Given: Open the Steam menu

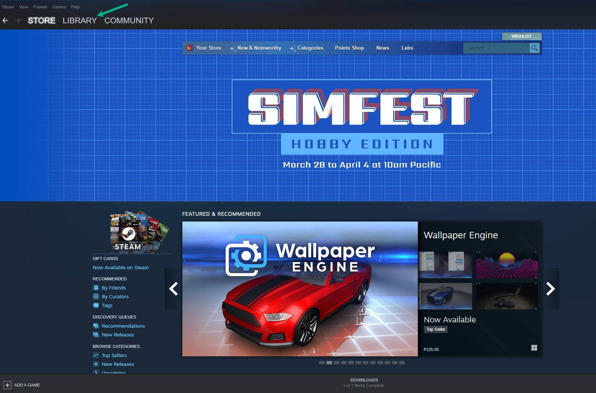Looking at the screenshot, I should click(8, 7).
